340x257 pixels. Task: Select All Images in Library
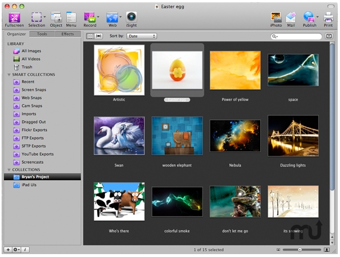coord(42,51)
